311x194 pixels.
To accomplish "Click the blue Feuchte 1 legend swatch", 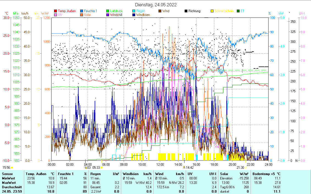I will point(82,11).
